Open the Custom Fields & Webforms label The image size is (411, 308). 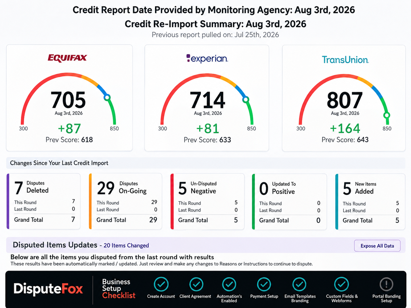342,298
